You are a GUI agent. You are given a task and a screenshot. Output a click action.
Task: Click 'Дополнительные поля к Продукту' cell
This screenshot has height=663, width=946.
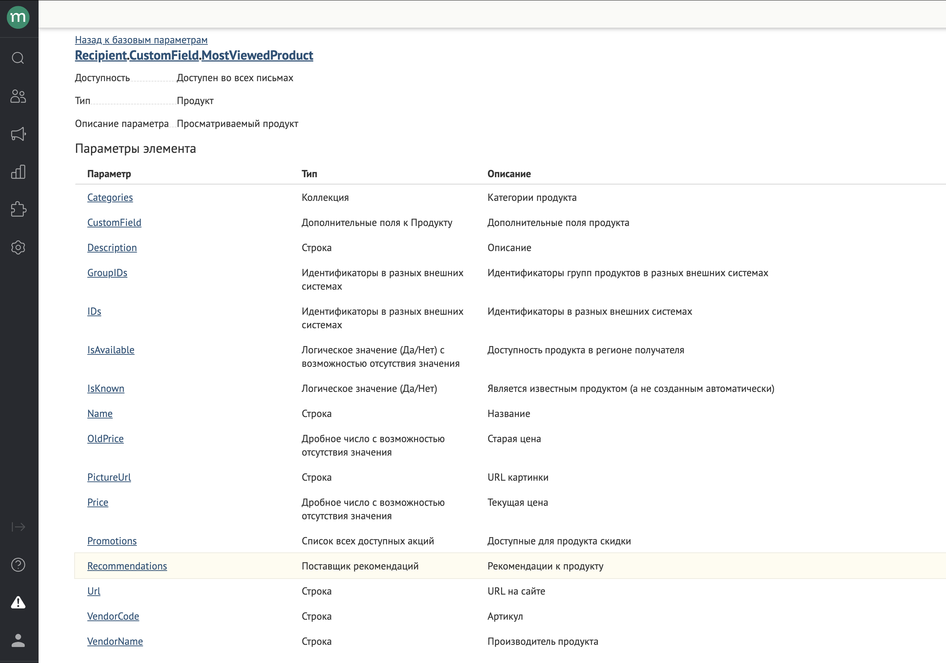click(377, 222)
